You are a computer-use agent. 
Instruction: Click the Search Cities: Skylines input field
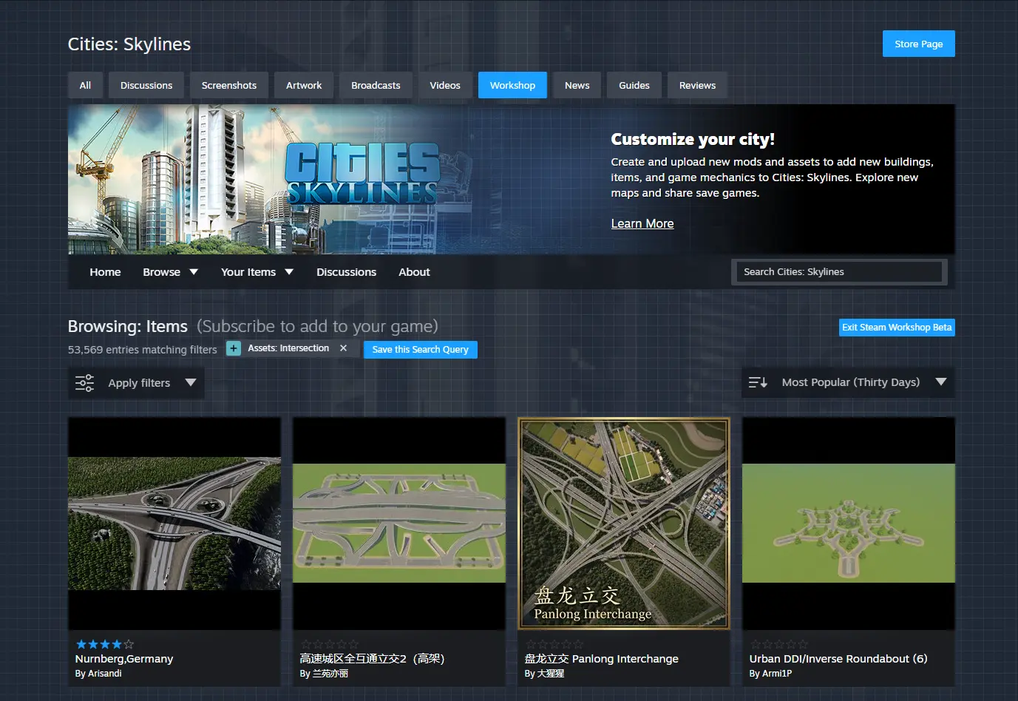(838, 271)
